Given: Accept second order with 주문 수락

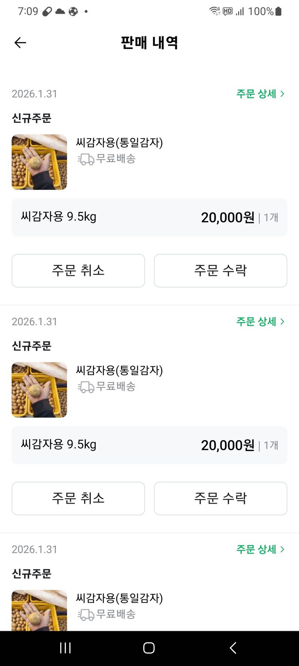Looking at the screenshot, I should [221, 498].
